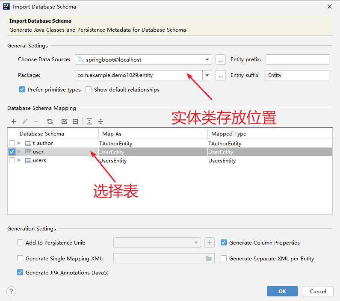Select the TAuthorEntity Map As cell
This screenshot has height=301, width=340.
[153, 144]
